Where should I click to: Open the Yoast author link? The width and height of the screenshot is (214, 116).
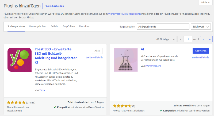point(42,90)
